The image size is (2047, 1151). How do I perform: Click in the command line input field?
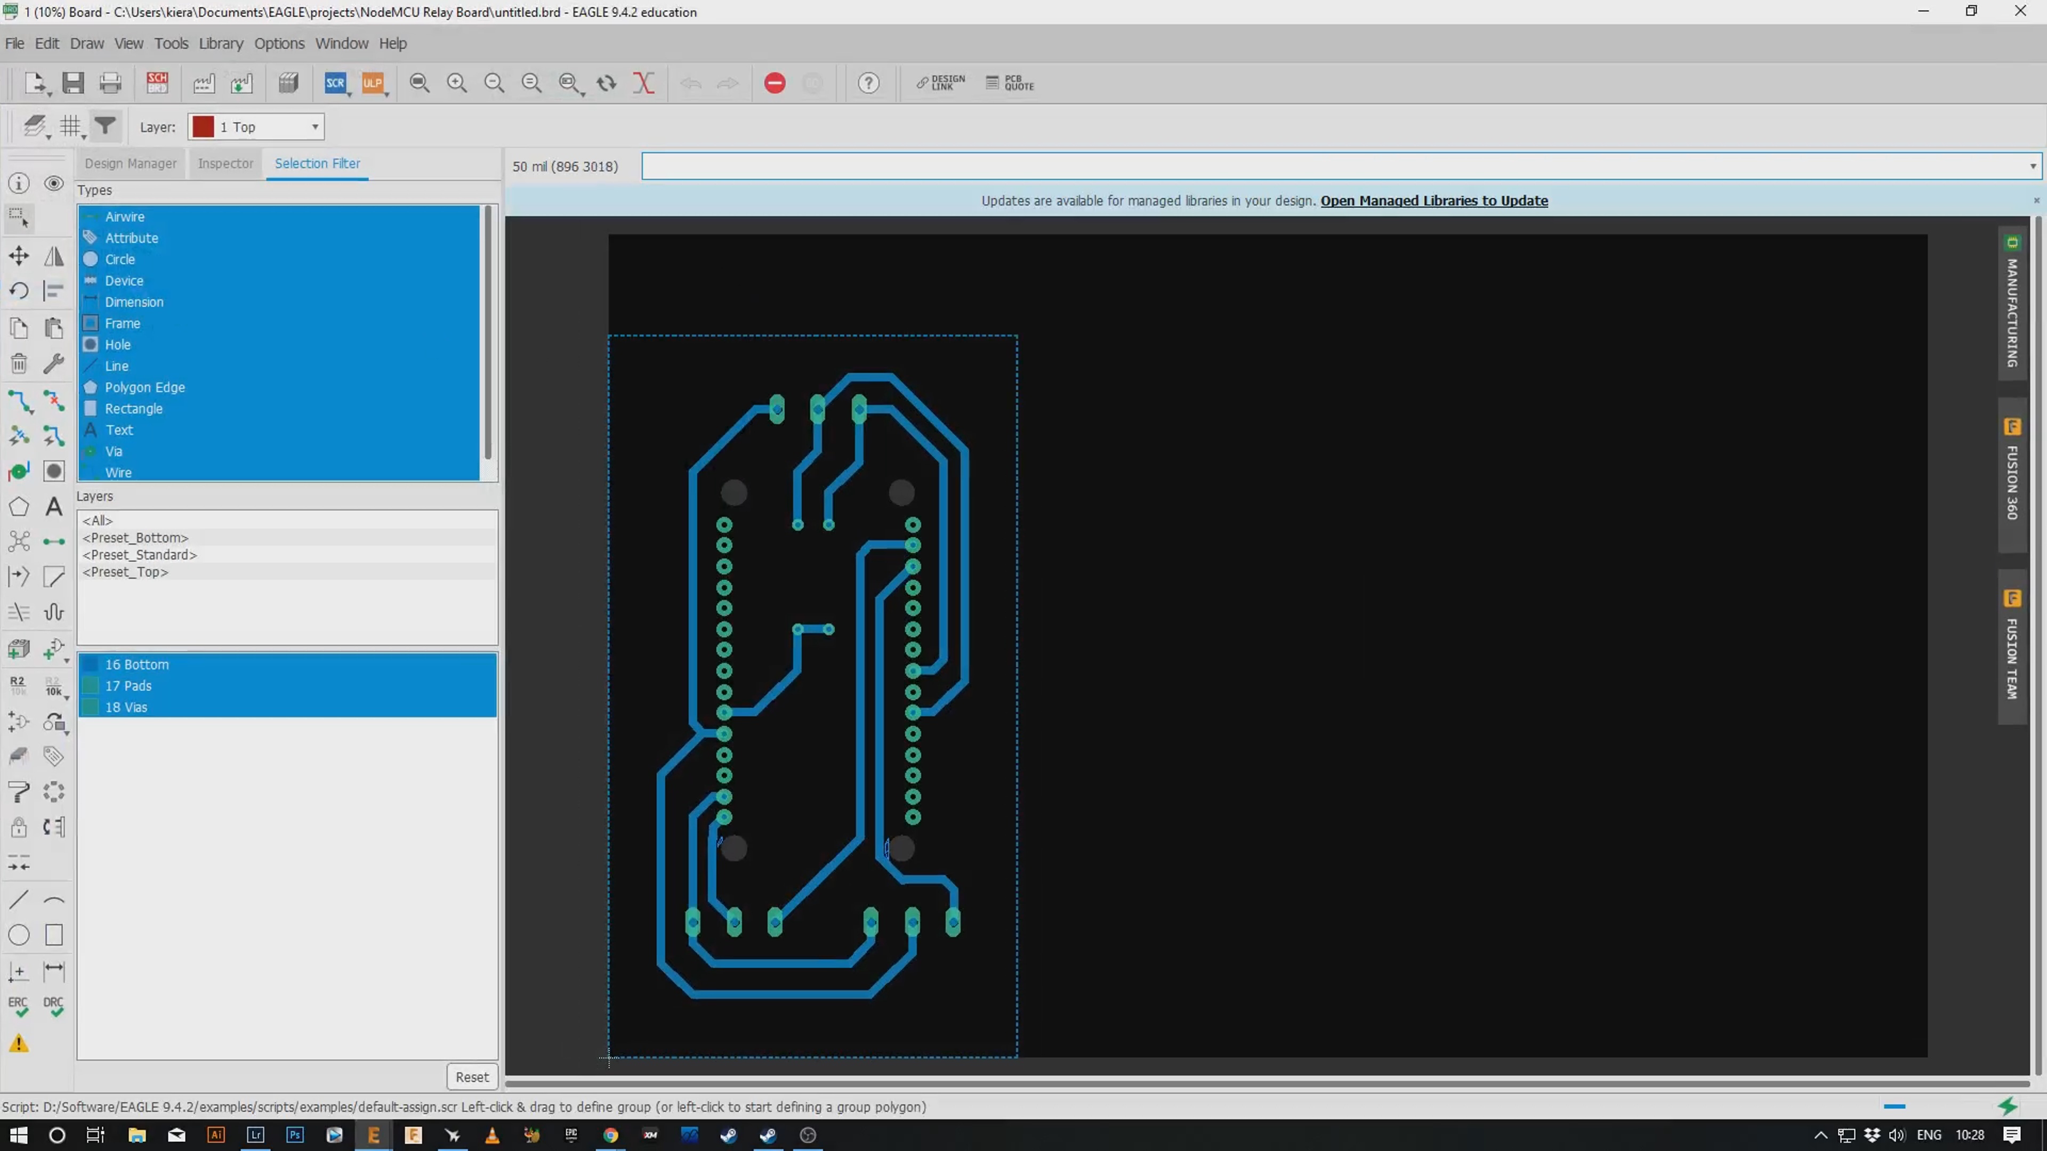click(1335, 167)
